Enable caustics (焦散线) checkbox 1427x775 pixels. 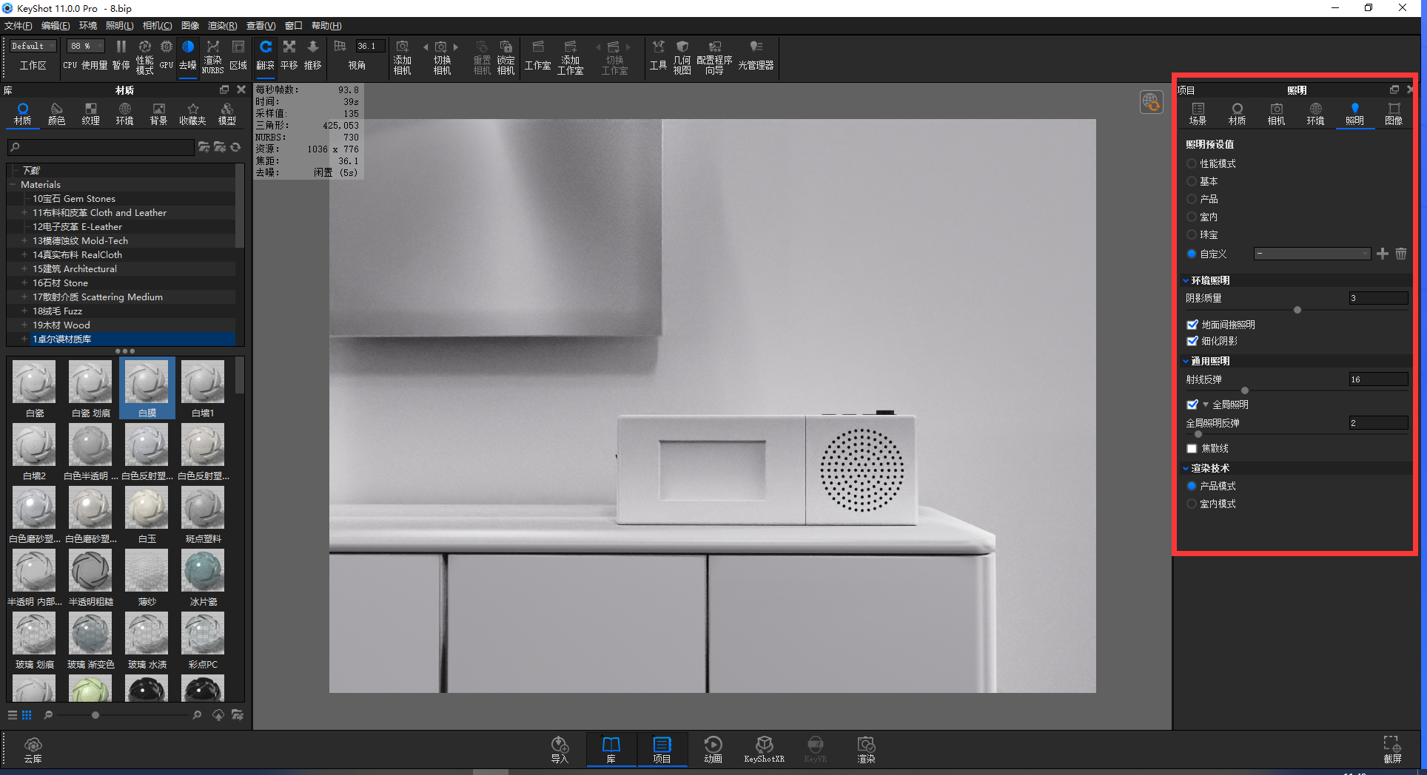(1192, 448)
